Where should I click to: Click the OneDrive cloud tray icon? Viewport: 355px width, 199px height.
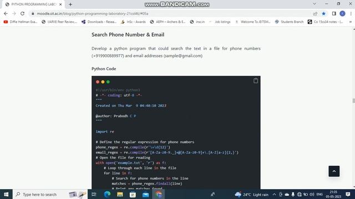click(287, 194)
